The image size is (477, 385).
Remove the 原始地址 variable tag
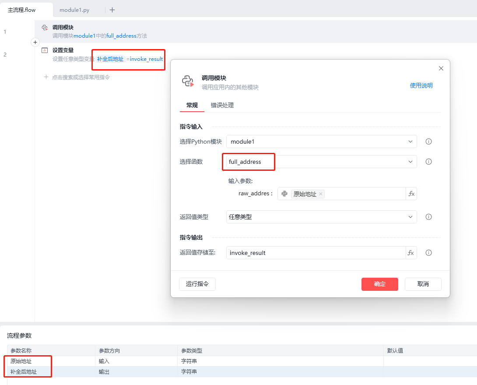(321, 194)
